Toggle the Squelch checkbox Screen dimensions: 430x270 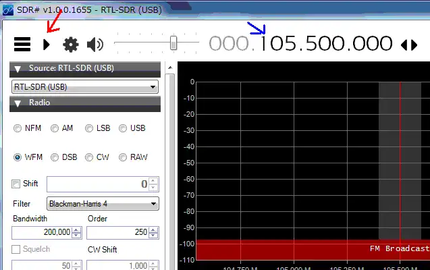(x=16, y=250)
